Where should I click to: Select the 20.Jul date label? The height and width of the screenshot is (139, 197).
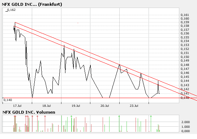coord(105,106)
